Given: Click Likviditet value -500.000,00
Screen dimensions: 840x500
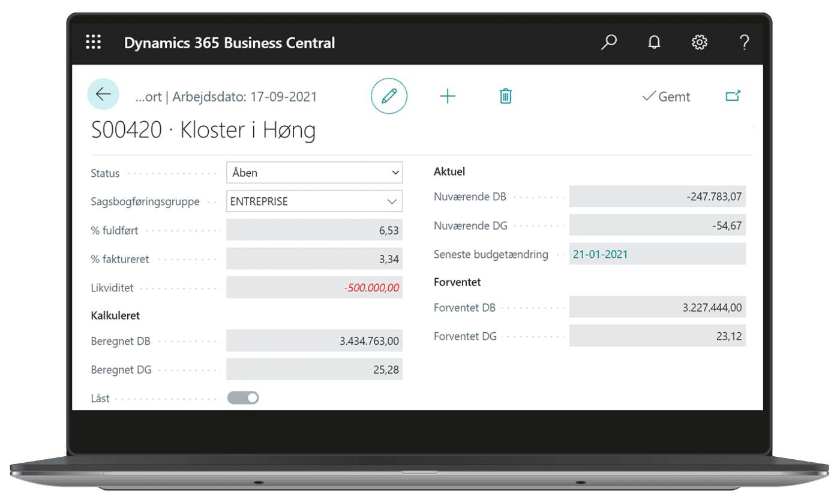Looking at the screenshot, I should [314, 288].
